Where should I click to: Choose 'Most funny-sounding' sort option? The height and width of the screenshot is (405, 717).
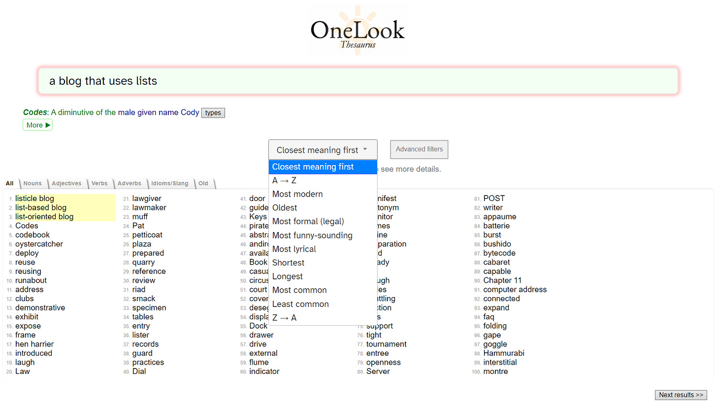tap(323, 236)
